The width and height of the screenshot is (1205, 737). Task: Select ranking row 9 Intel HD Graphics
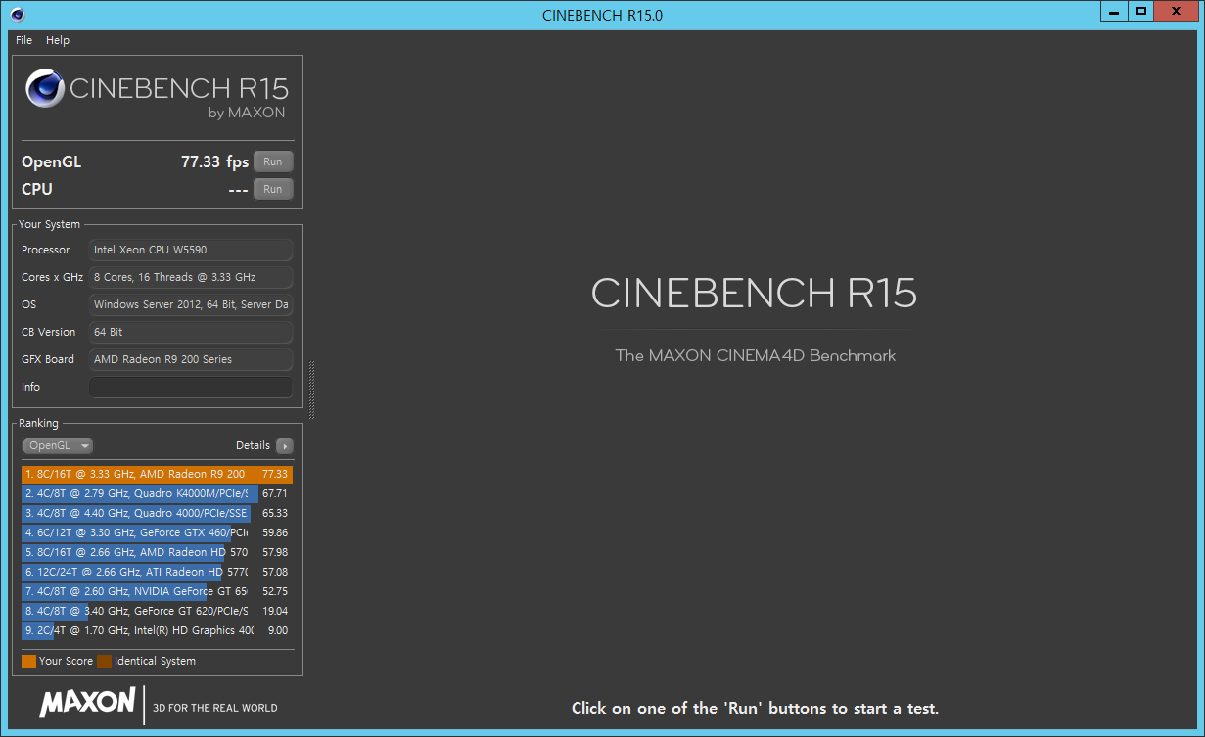click(157, 630)
